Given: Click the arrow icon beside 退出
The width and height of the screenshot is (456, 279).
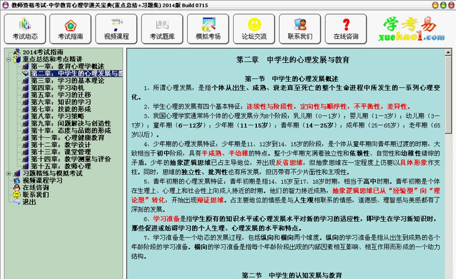Looking at the screenshot, I should (x=17, y=202).
